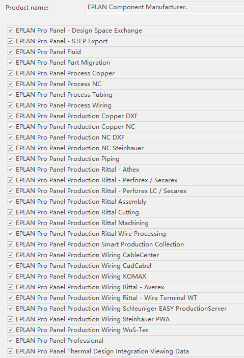This screenshot has height=358, width=244.
Task: Toggle EPLAN Pro Panel Professional checkbox
Action: [11, 340]
